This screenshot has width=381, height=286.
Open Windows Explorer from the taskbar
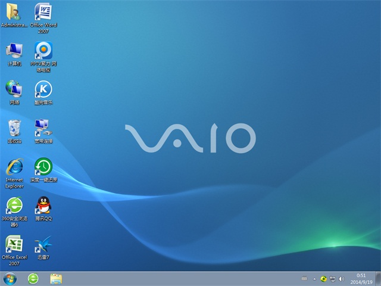(57, 278)
